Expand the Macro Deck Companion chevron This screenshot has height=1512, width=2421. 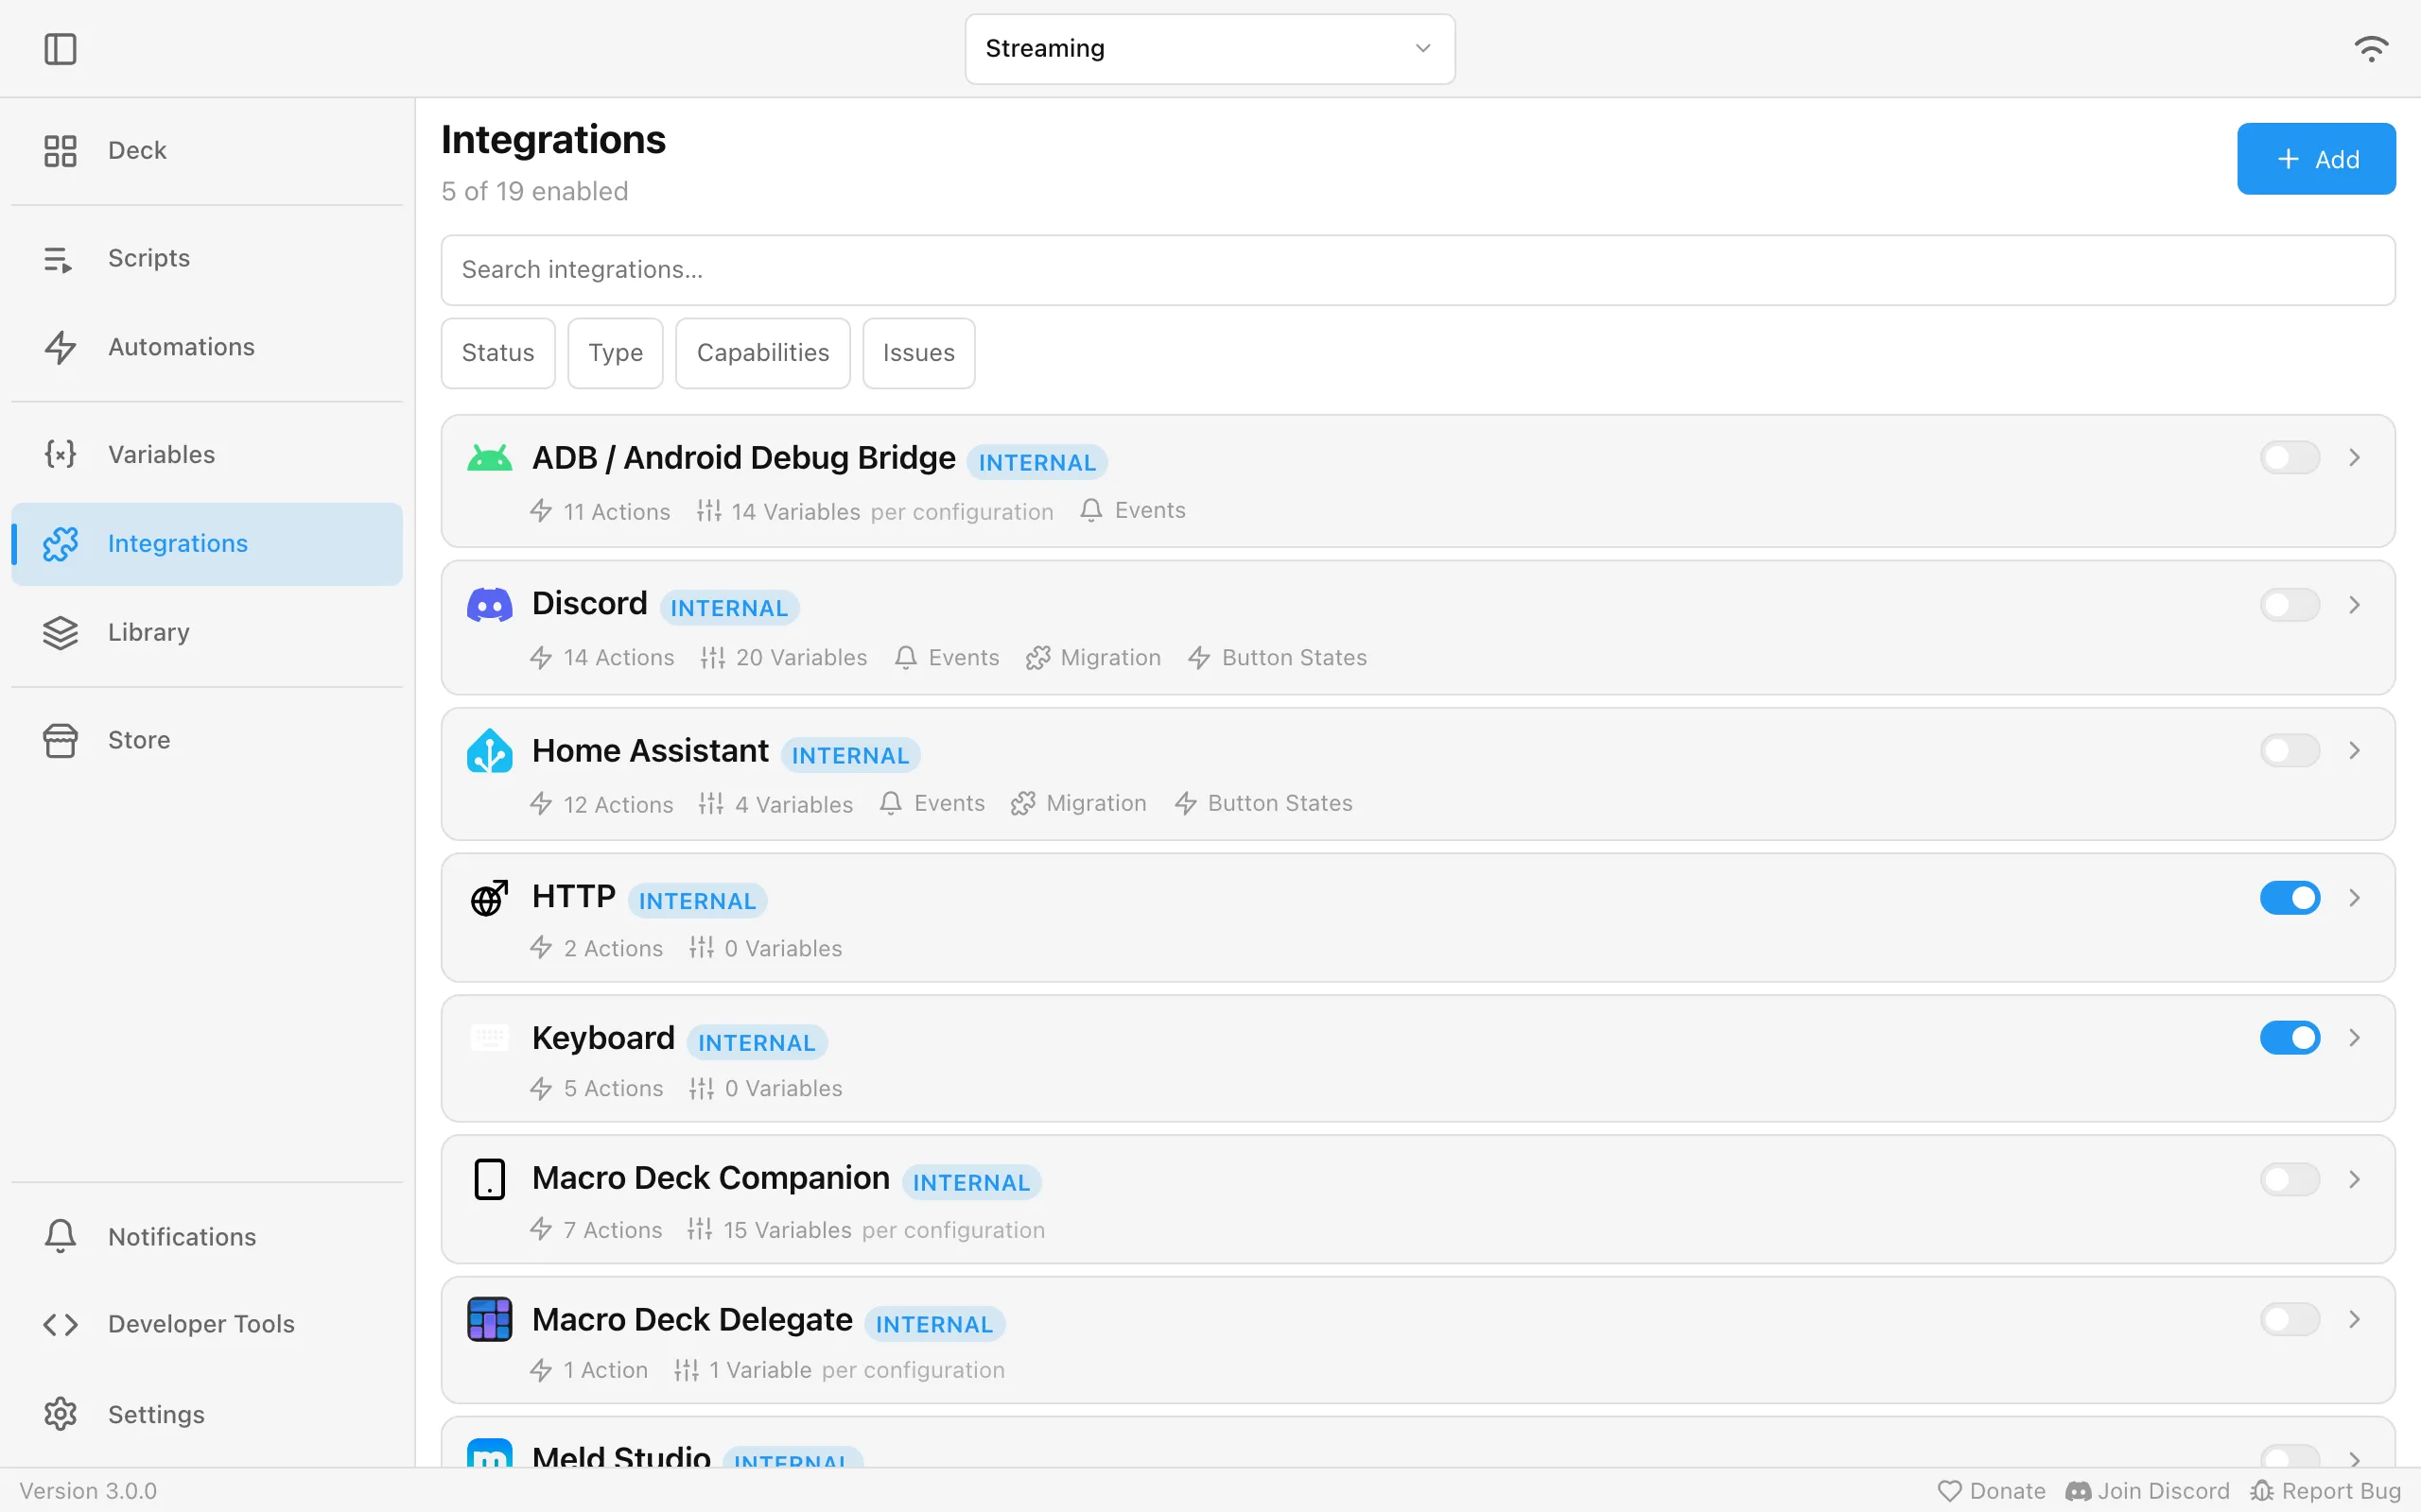click(2354, 1180)
